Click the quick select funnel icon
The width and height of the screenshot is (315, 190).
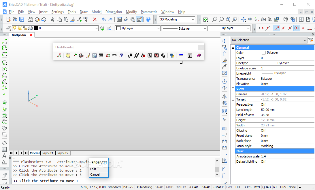(x=311, y=40)
